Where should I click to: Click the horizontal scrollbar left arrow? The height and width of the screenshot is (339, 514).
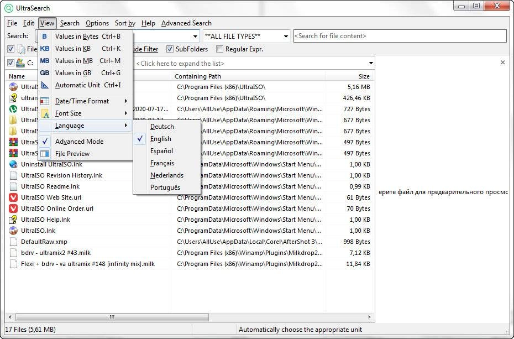point(10,317)
